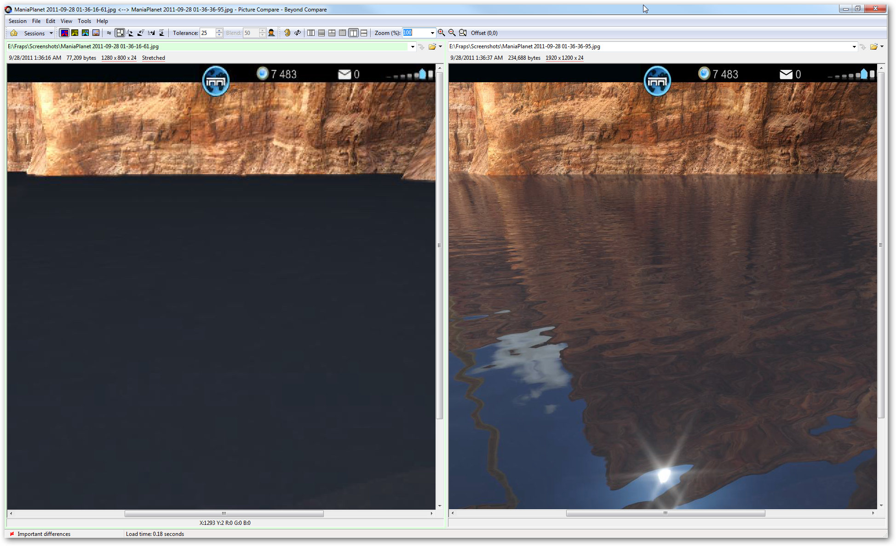This screenshot has height=546, width=896.
Task: Select the Tolerance mode view icon
Action: pos(64,33)
